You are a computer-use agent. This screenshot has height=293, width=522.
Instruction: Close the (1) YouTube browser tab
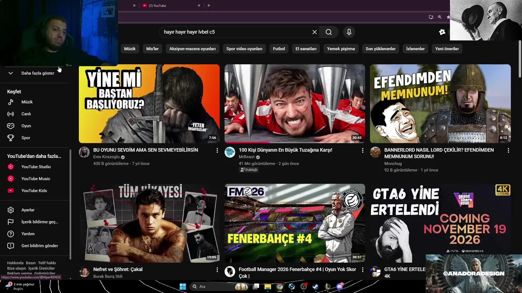point(199,6)
